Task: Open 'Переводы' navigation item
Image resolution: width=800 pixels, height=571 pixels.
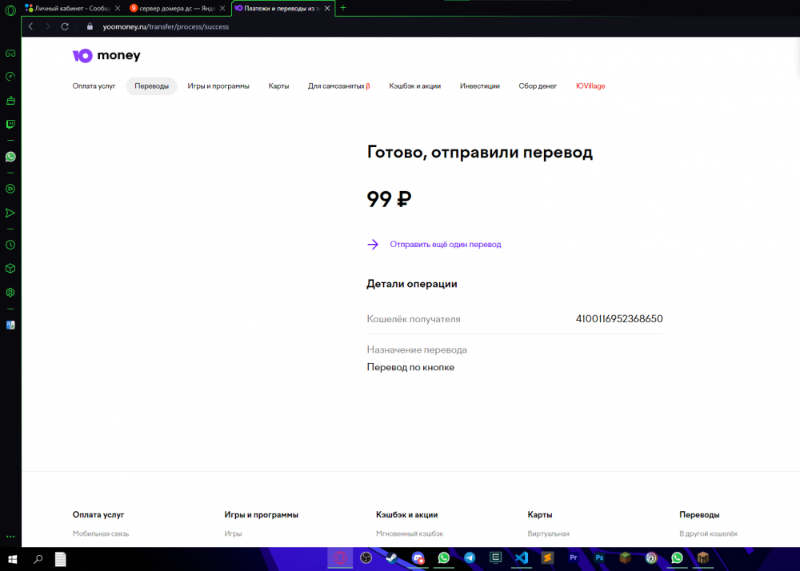Action: [151, 86]
